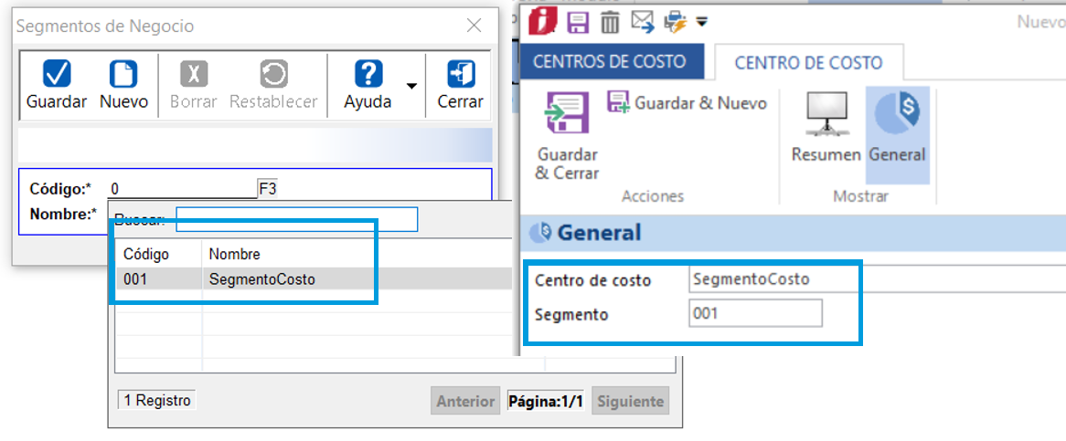The height and width of the screenshot is (441, 1066).
Task: Click the quick print icon
Action: [675, 22]
